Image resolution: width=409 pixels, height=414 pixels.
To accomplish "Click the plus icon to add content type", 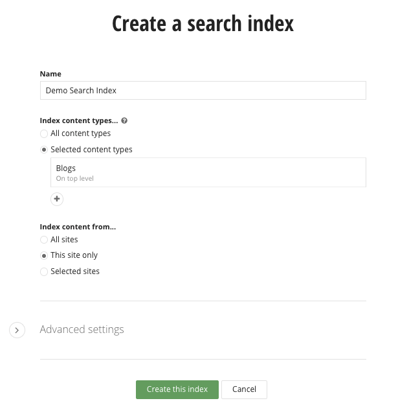I will point(57,199).
